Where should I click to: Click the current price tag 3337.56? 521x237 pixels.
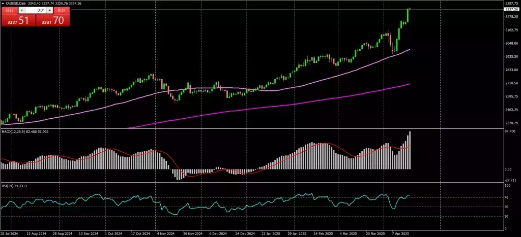point(511,10)
